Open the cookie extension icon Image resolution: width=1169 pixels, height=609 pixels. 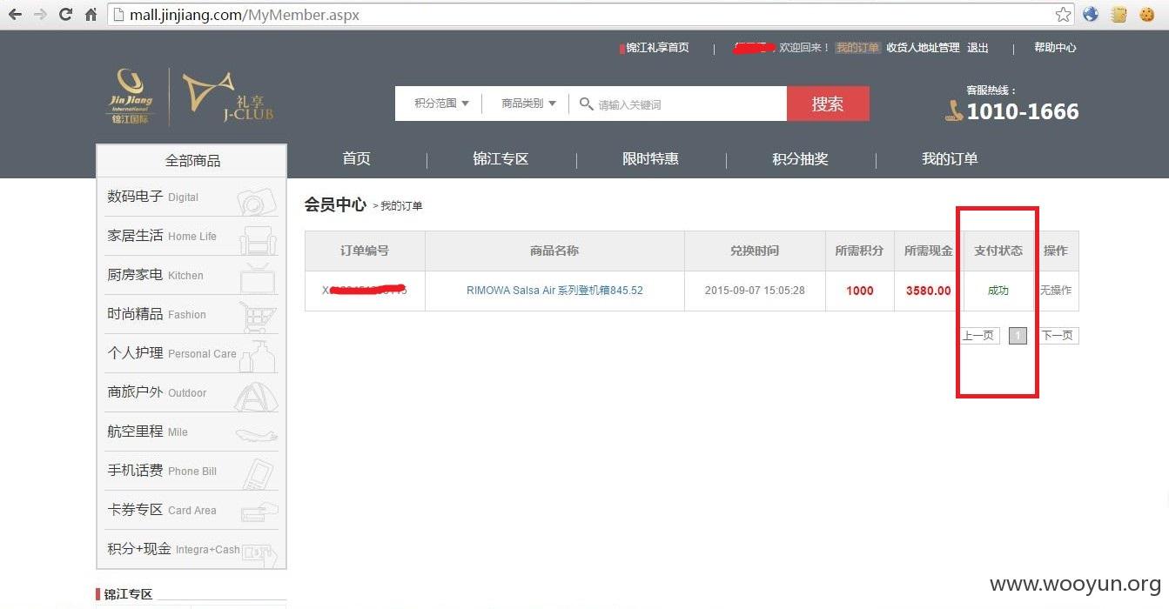pyautogui.click(x=1147, y=15)
